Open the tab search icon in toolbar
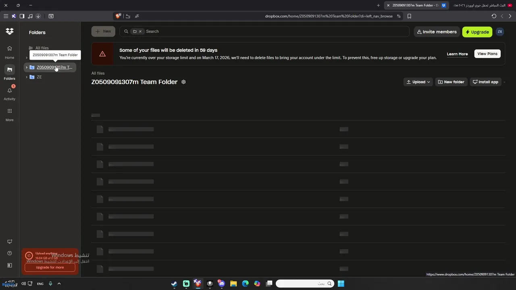The width and height of the screenshot is (516, 290). (x=51, y=16)
